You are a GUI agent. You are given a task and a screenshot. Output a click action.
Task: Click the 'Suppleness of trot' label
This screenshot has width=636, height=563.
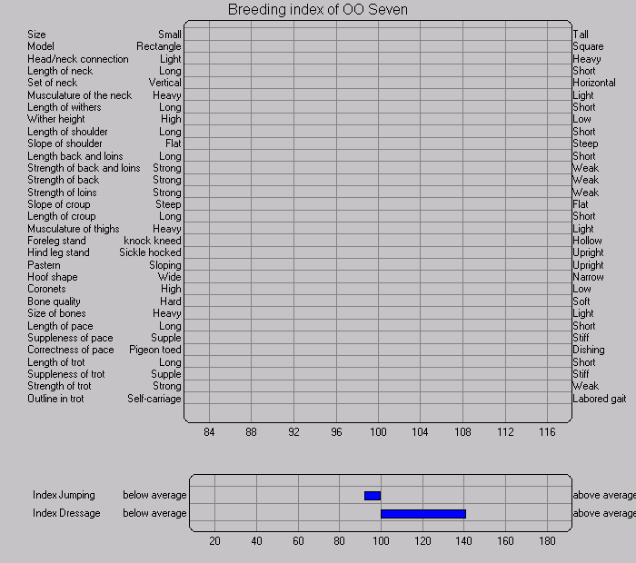coord(66,374)
